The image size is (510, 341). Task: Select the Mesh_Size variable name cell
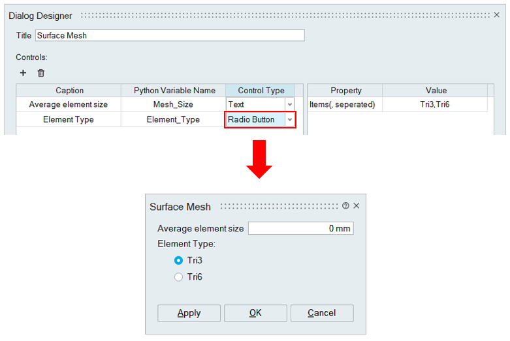click(174, 104)
